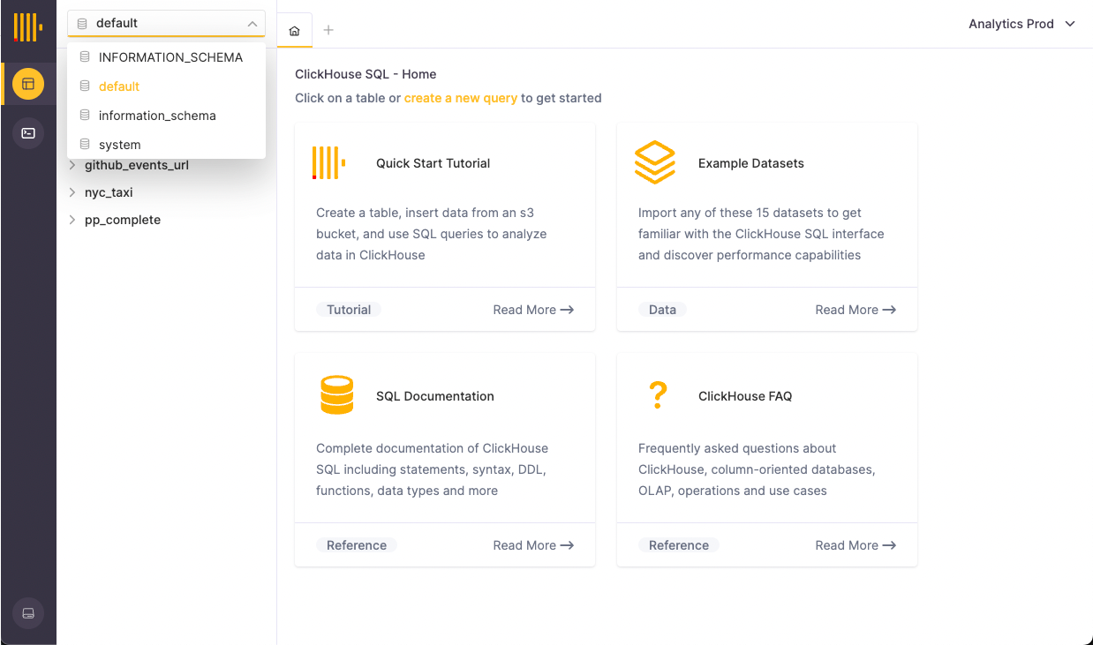This screenshot has height=645, width=1093.
Task: Choose the system database option
Action: 119,145
